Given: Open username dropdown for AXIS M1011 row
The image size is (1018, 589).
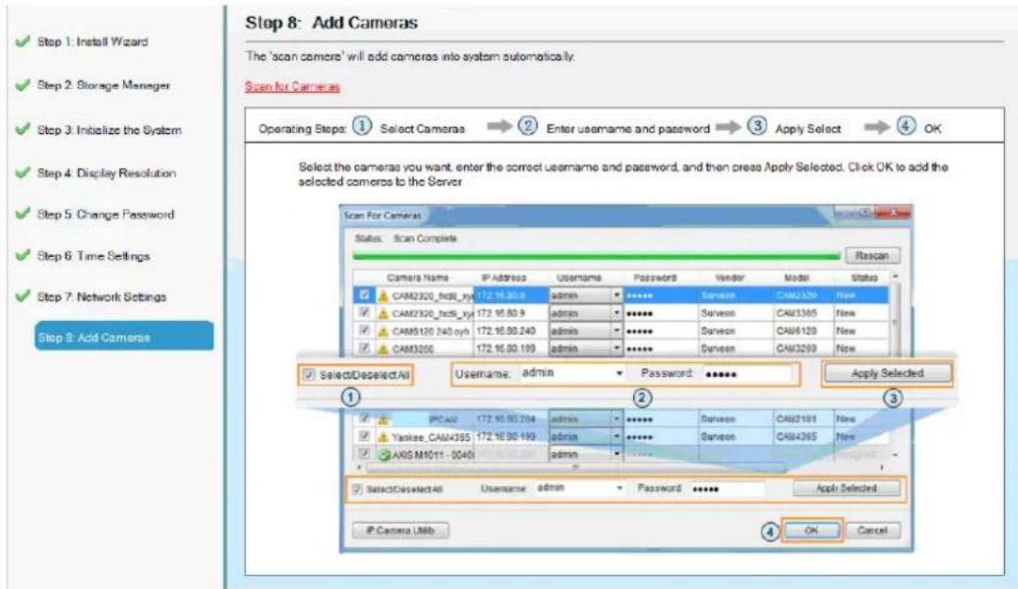Looking at the screenshot, I should pyautogui.click(x=617, y=454).
